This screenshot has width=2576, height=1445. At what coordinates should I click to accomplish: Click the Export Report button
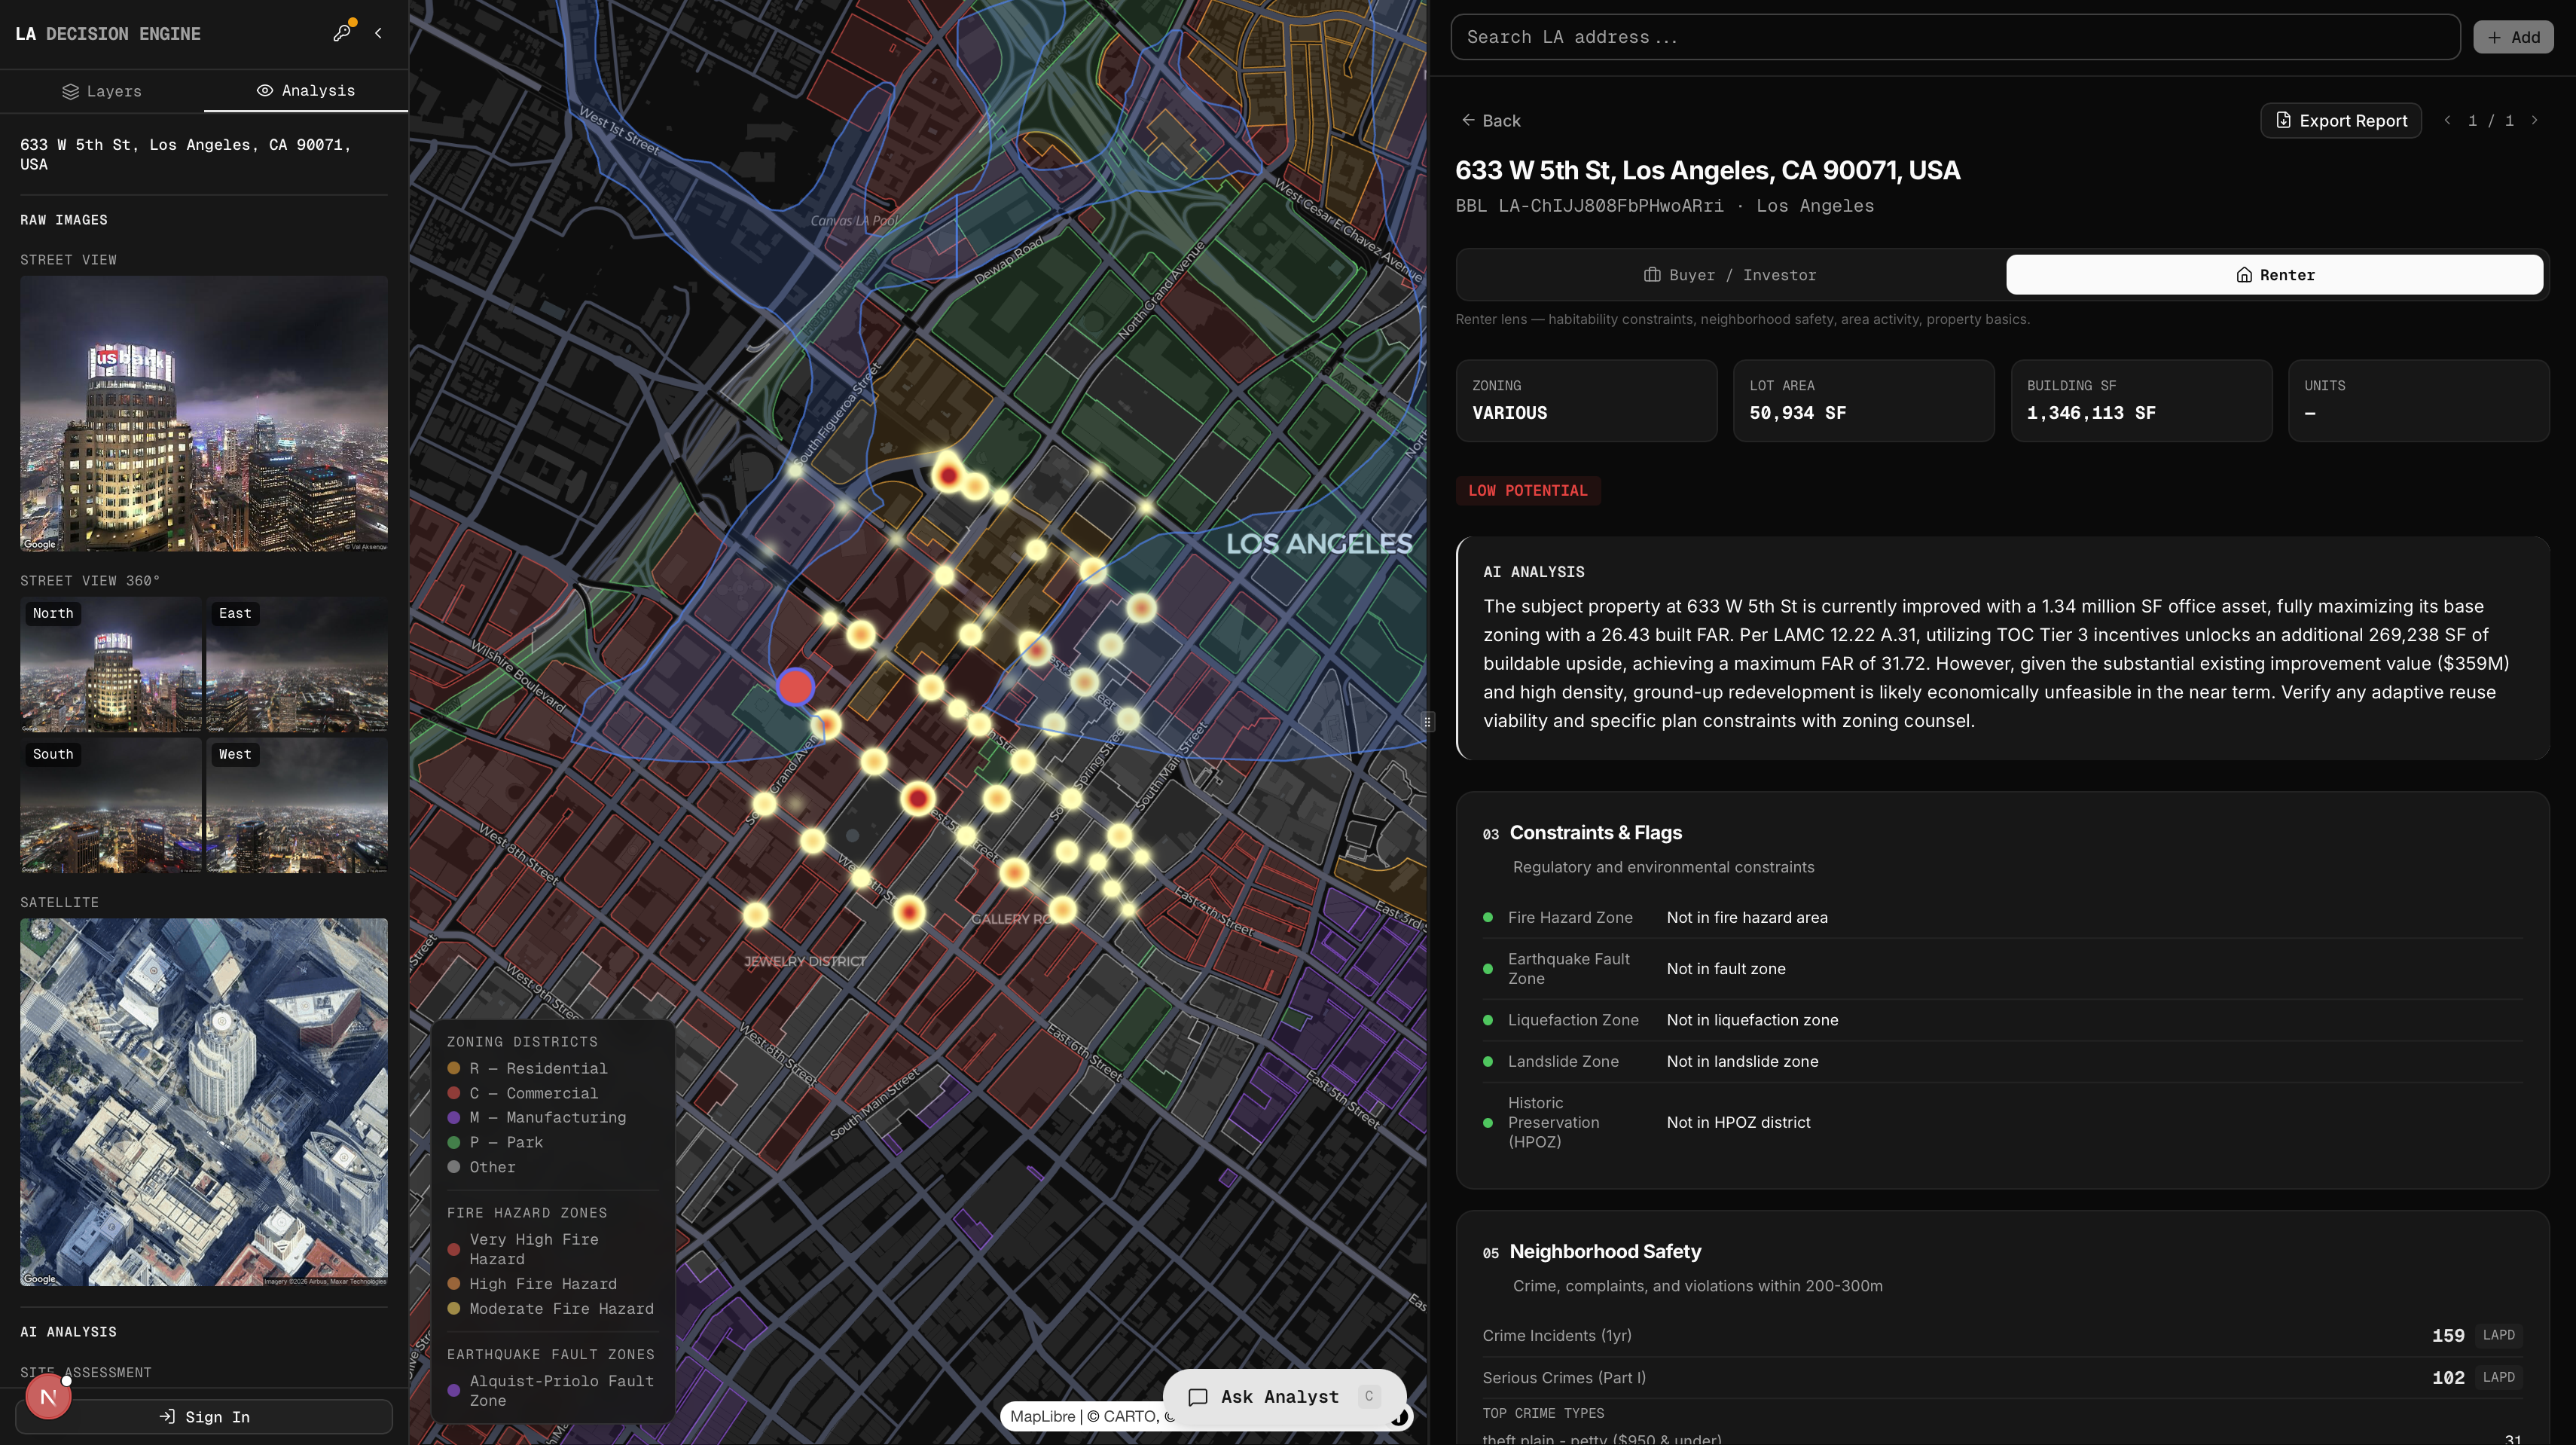(2340, 121)
